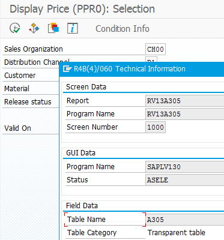Click the Table Name field A305

pos(184,220)
